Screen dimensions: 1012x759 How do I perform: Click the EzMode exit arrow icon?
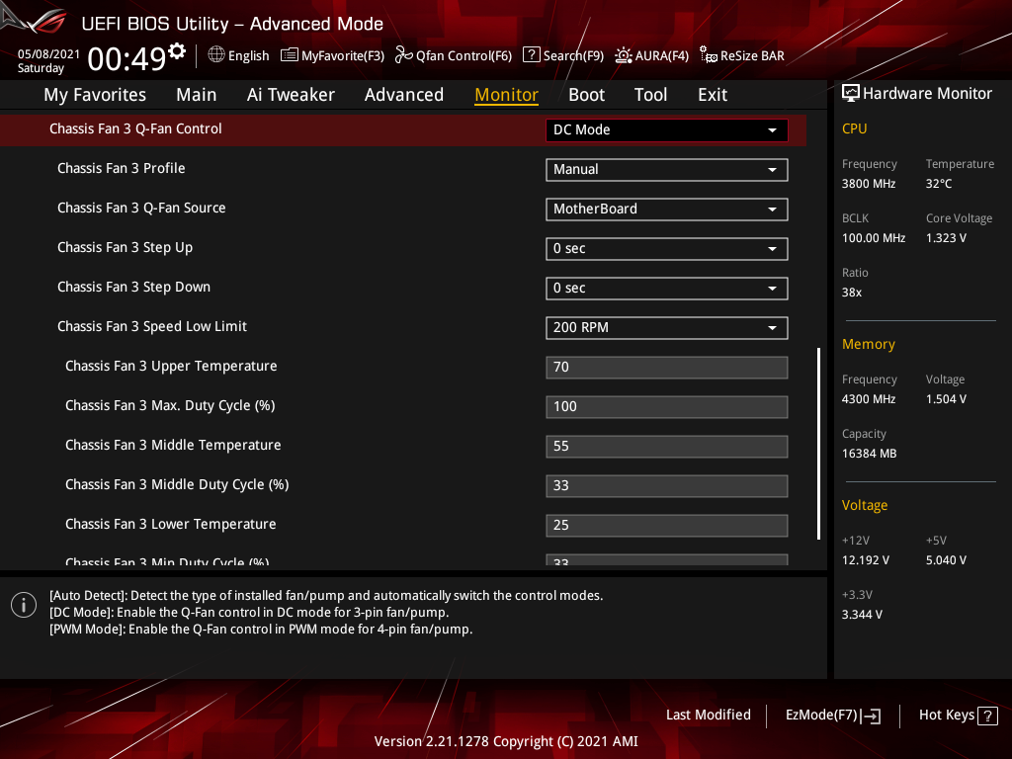871,716
